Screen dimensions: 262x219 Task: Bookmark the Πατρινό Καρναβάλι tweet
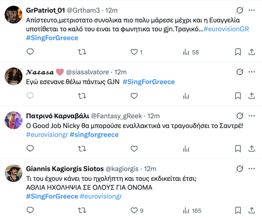[x=238, y=149]
